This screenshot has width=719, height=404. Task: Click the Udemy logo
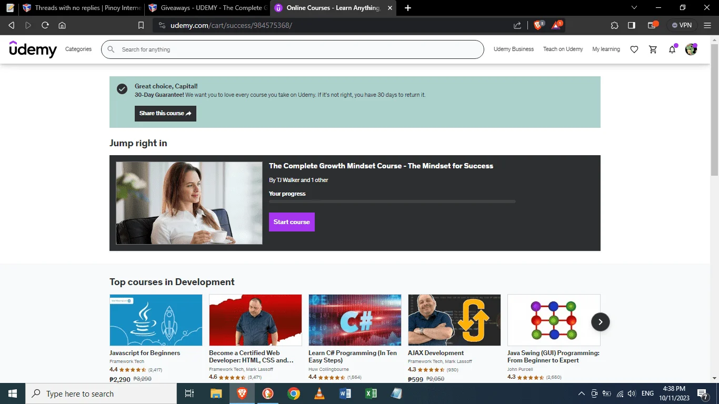click(x=33, y=49)
